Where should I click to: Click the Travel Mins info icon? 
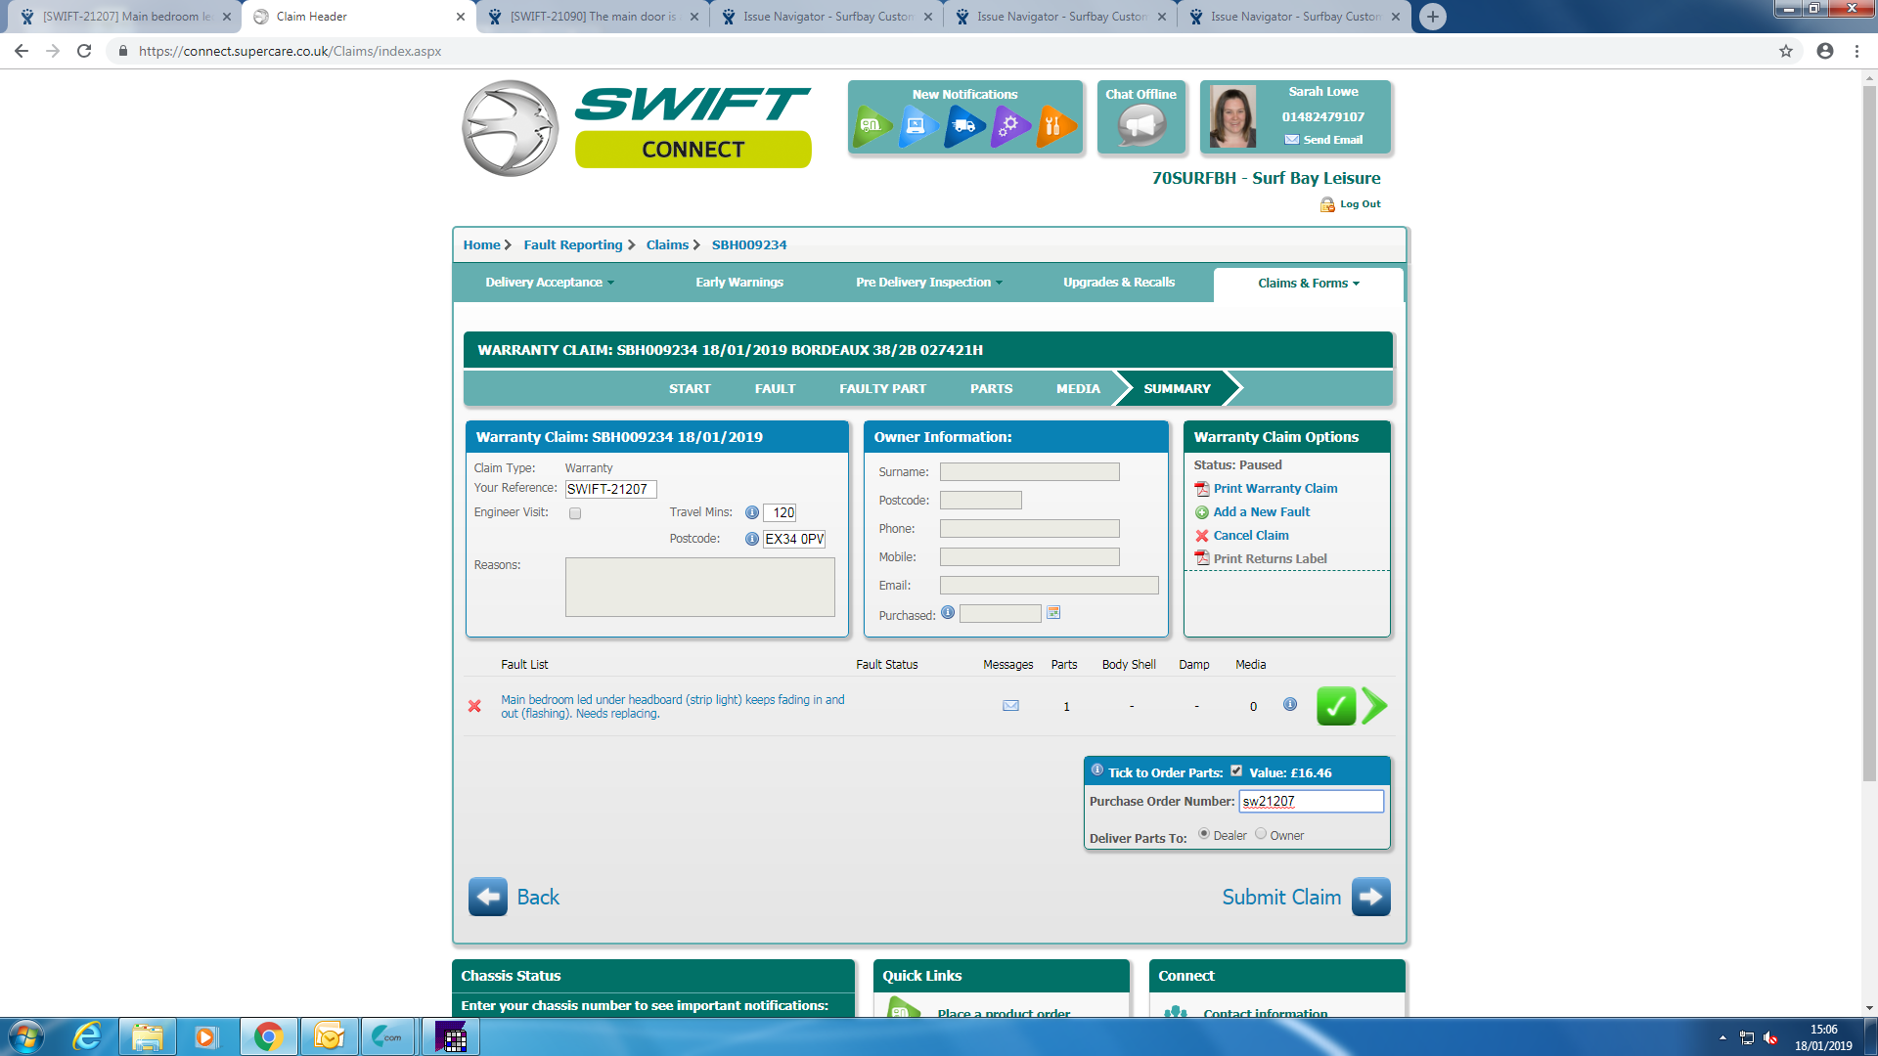(751, 512)
